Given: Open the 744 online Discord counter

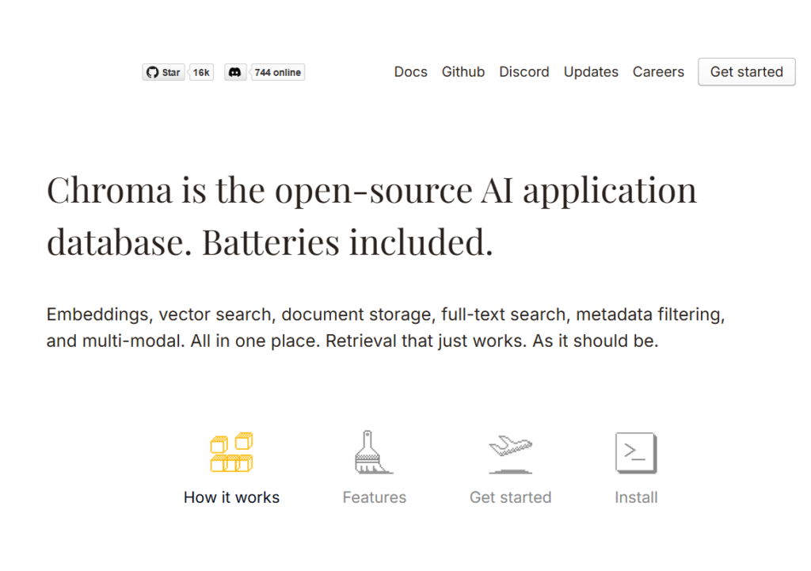Looking at the screenshot, I should coord(277,72).
